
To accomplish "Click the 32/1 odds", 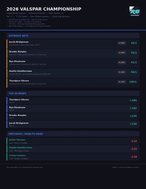I will [134, 43].
